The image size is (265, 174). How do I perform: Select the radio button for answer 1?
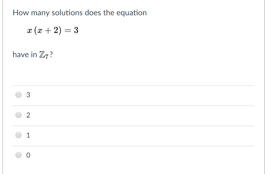pyautogui.click(x=18, y=135)
